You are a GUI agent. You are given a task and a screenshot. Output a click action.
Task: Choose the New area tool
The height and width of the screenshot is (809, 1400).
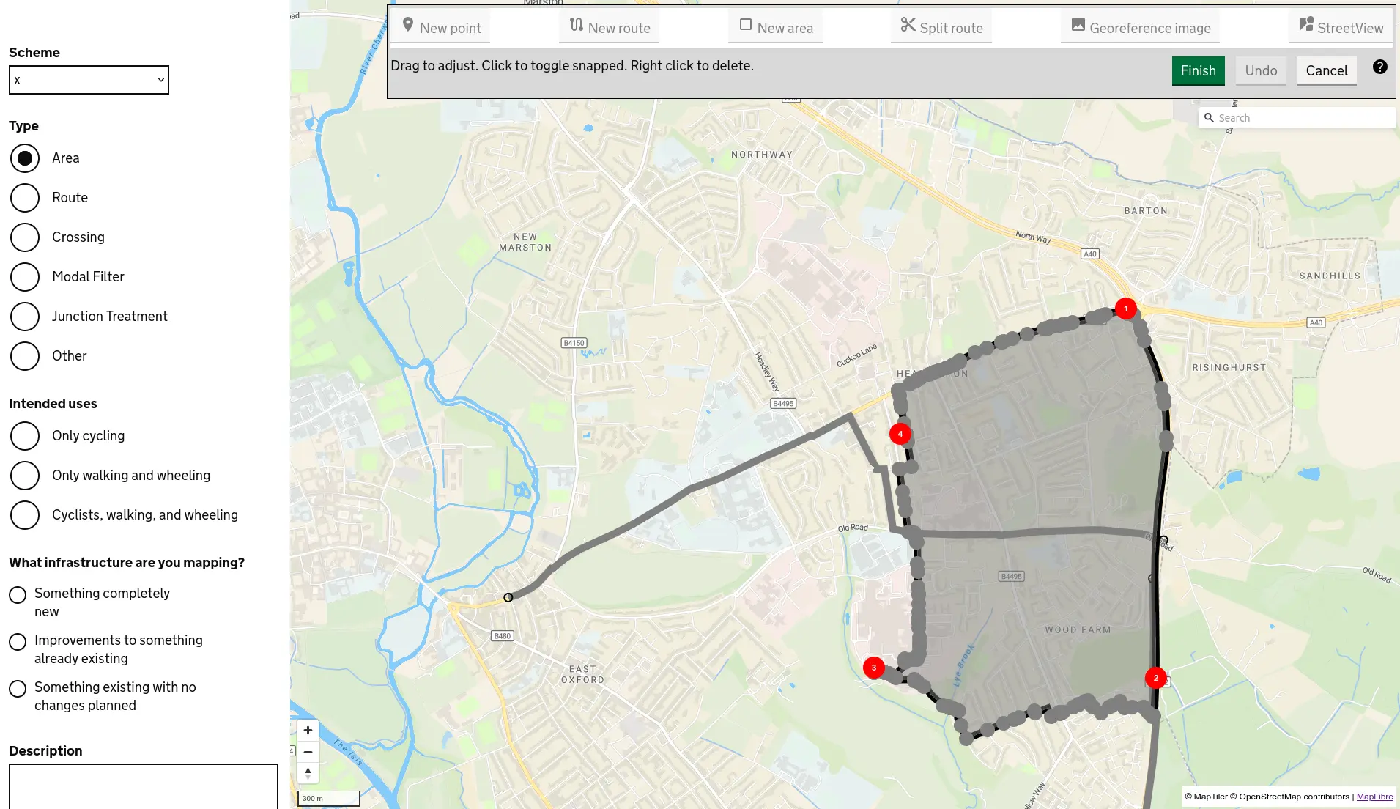click(x=776, y=27)
